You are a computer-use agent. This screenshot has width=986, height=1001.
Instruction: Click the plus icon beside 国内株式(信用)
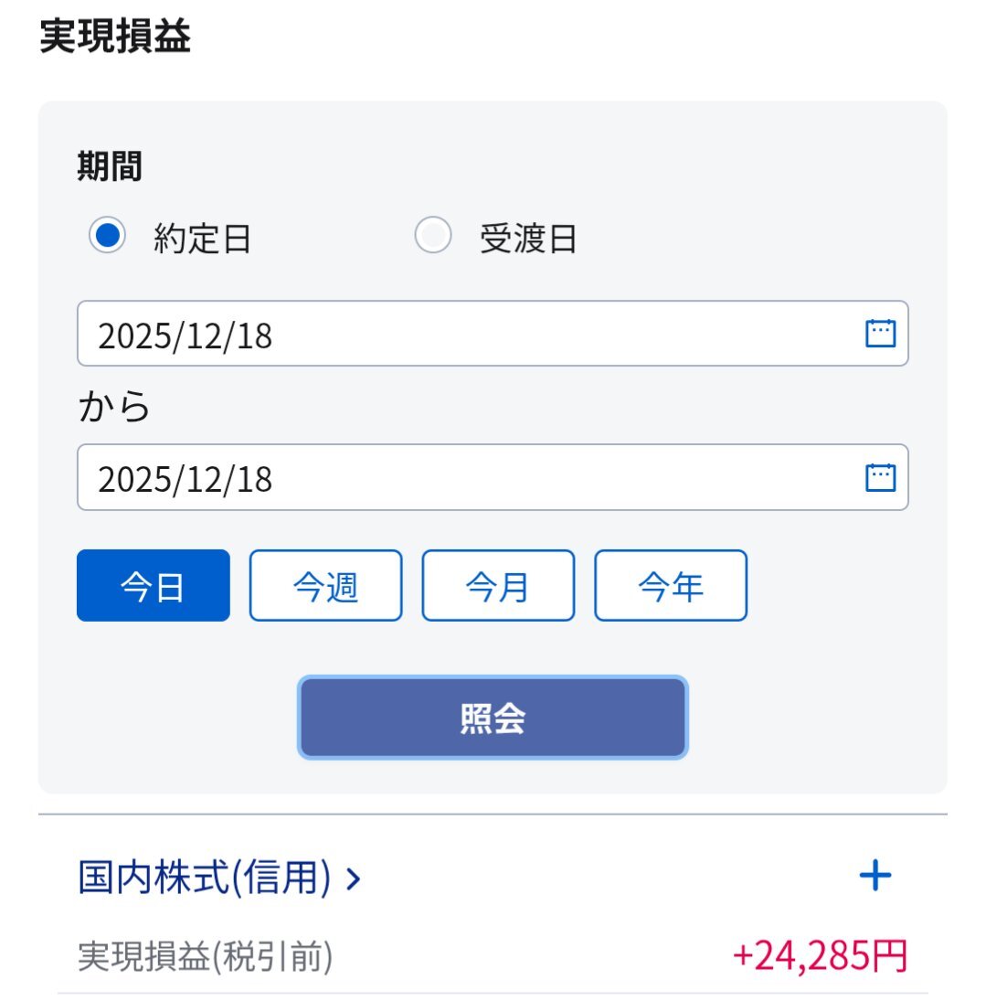tap(875, 877)
